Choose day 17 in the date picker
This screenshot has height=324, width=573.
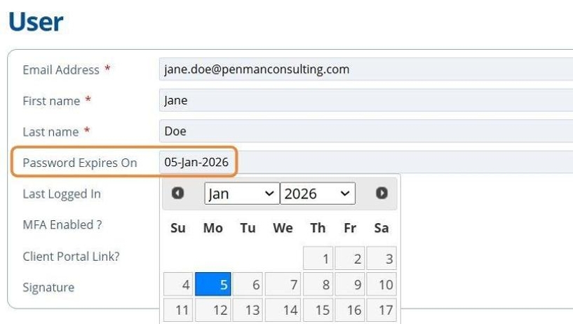pos(381,310)
